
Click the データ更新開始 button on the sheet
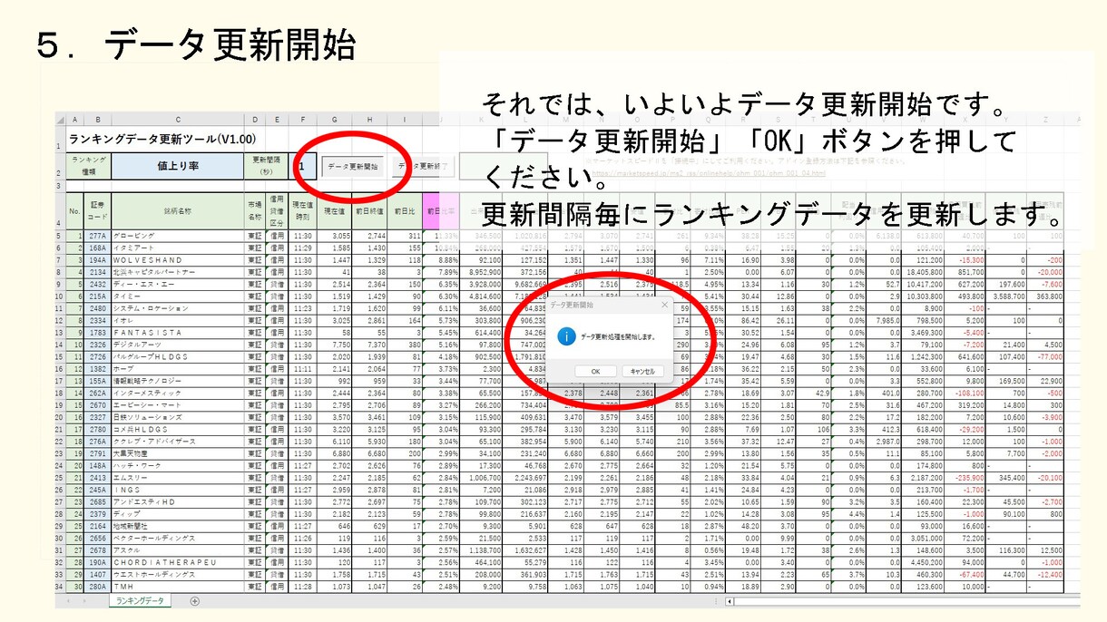pyautogui.click(x=353, y=167)
